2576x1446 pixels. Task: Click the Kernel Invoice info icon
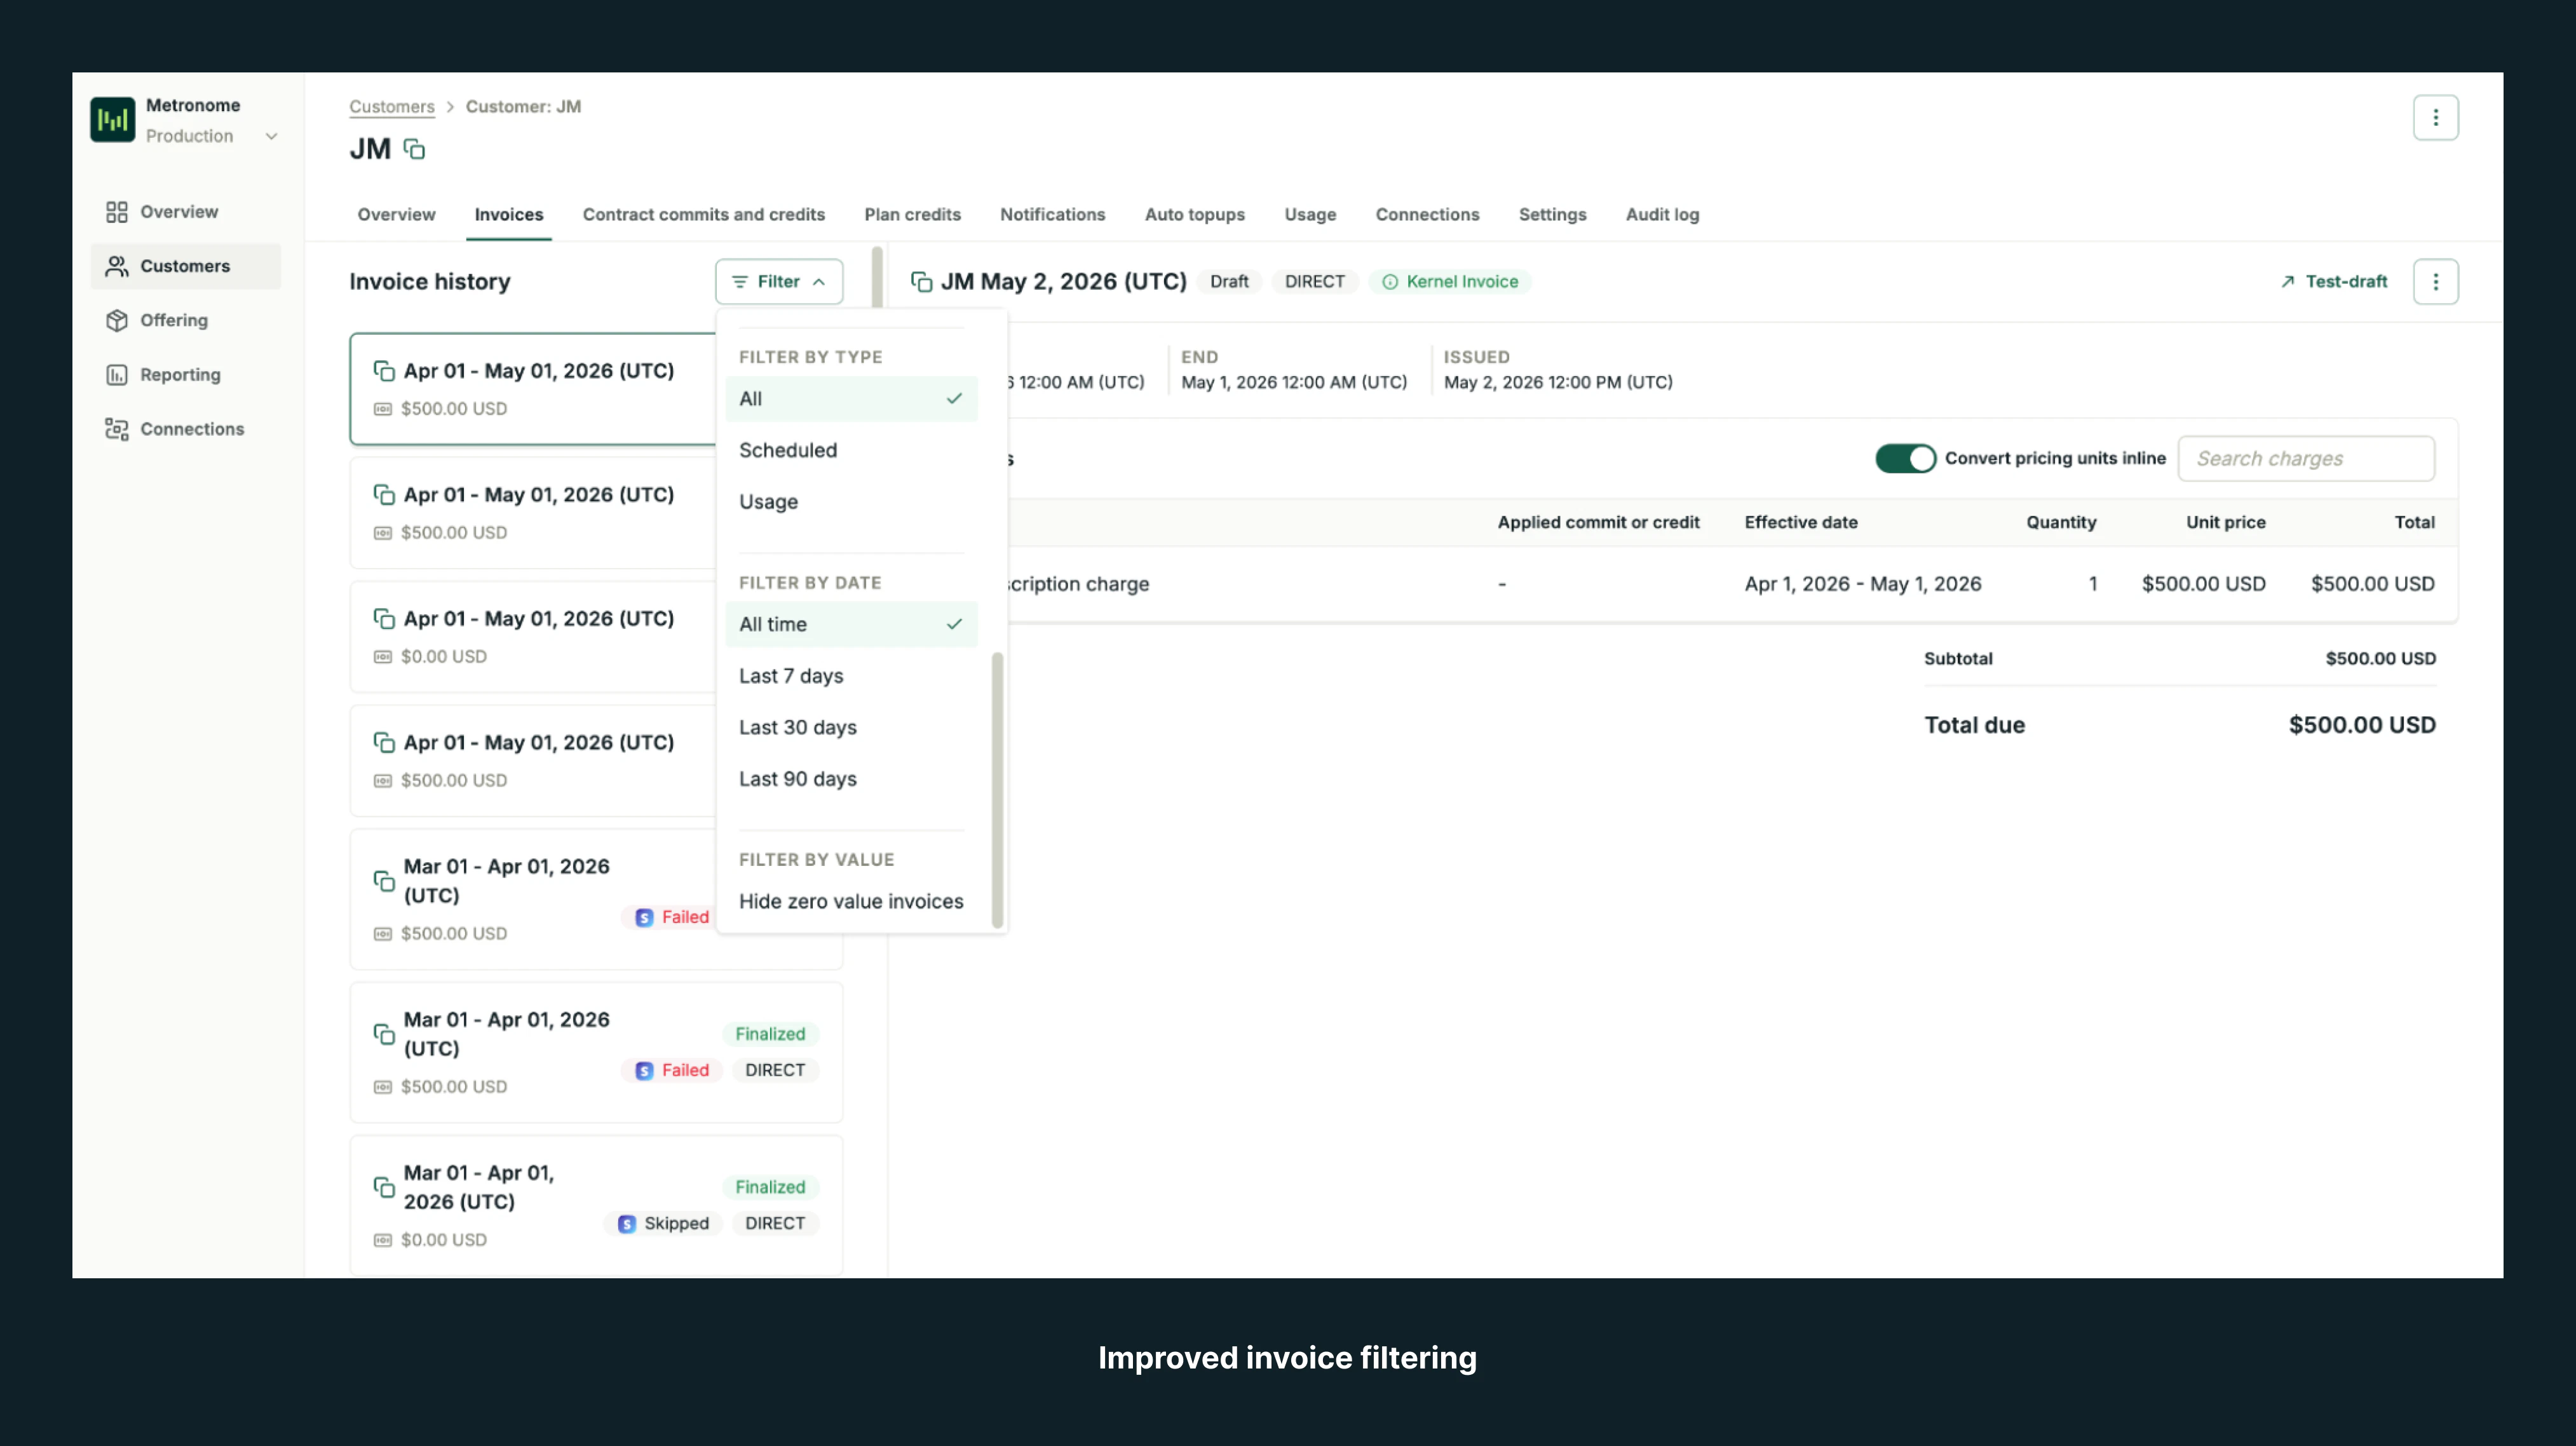click(1391, 281)
